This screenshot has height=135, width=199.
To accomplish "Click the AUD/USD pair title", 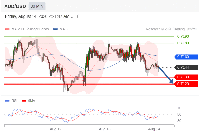I will pos(15,6).
